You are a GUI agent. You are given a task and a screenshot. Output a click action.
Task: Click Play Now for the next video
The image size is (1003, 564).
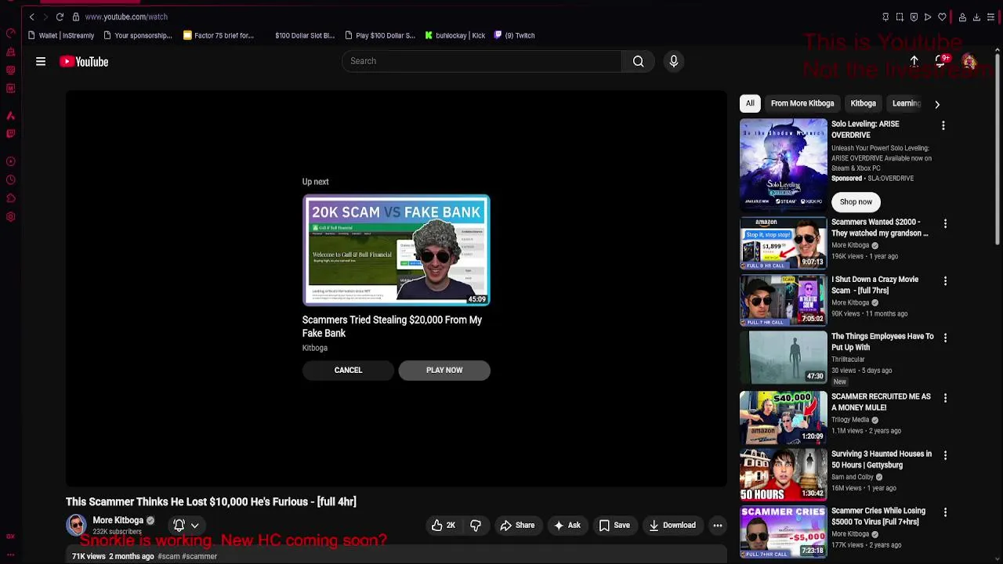(444, 371)
